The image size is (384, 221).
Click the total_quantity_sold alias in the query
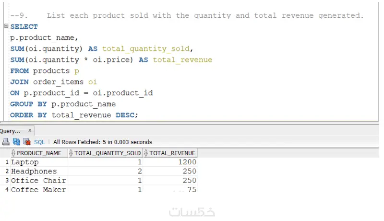pyautogui.click(x=146, y=49)
